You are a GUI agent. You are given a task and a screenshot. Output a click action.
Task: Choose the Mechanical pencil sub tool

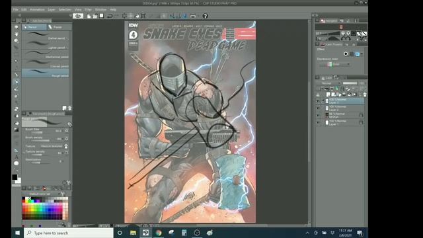pos(46,54)
